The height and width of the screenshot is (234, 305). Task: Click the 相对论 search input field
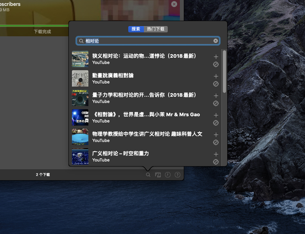click(x=148, y=41)
